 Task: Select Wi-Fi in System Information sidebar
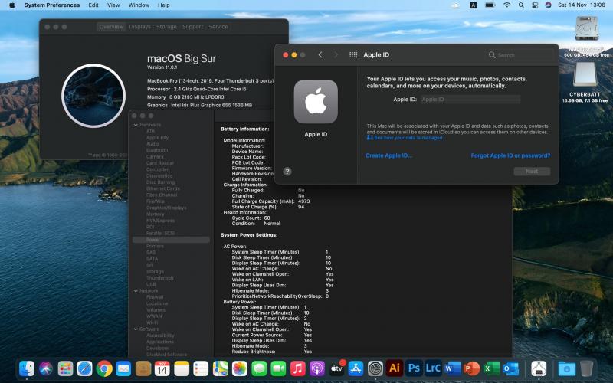[x=152, y=322]
